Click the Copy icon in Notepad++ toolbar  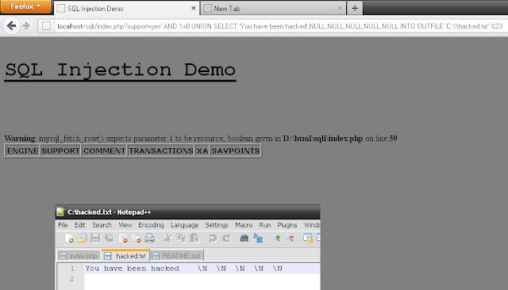[181, 238]
